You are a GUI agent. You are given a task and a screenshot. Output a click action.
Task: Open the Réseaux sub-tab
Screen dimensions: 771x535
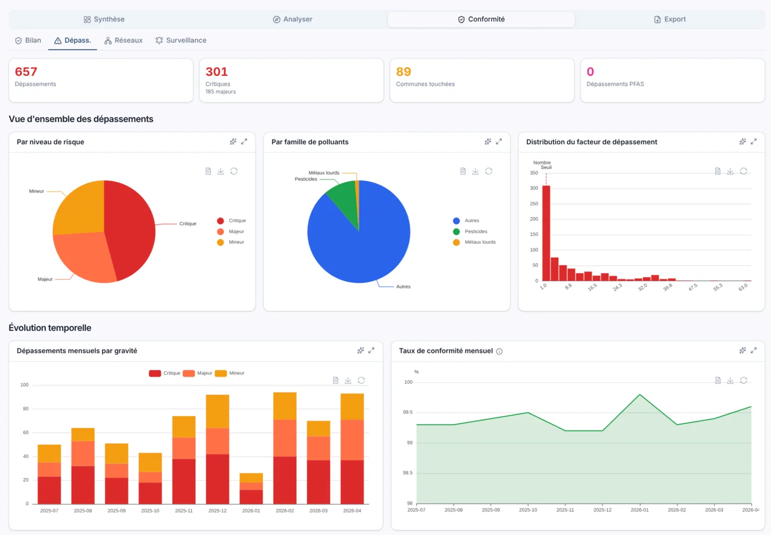pos(123,40)
